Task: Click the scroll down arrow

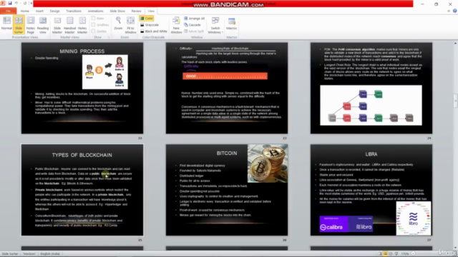Action: pos(455,248)
